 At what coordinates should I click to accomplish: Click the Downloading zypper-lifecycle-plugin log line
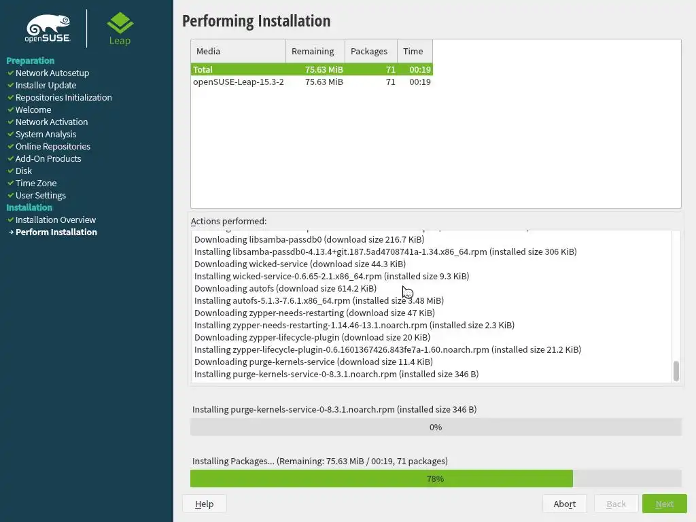[x=313, y=337]
